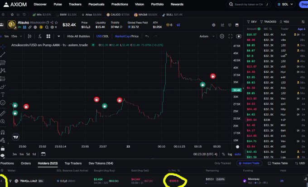Open the Atsuko website globe link

pyautogui.click(x=35, y=27)
